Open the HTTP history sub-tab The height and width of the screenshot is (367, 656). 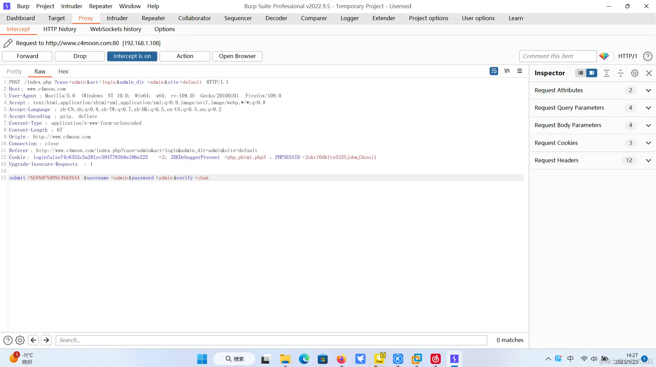60,29
